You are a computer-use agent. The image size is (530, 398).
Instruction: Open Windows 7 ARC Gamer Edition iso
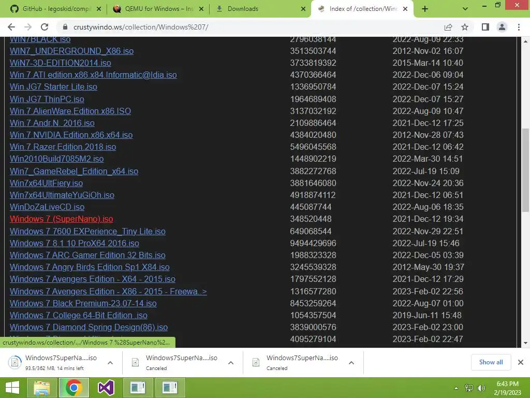point(87,255)
